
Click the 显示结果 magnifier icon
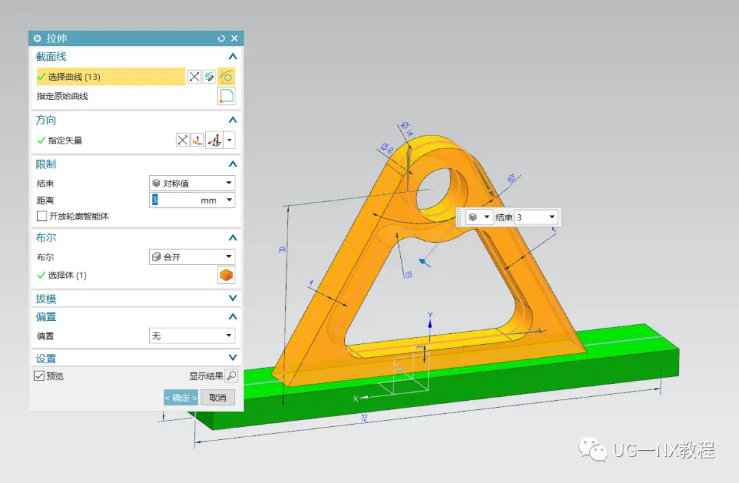[x=231, y=376]
